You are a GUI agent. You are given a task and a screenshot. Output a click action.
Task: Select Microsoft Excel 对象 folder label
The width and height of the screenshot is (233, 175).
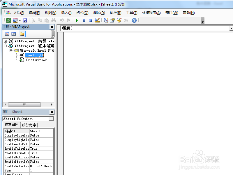click(x=37, y=50)
